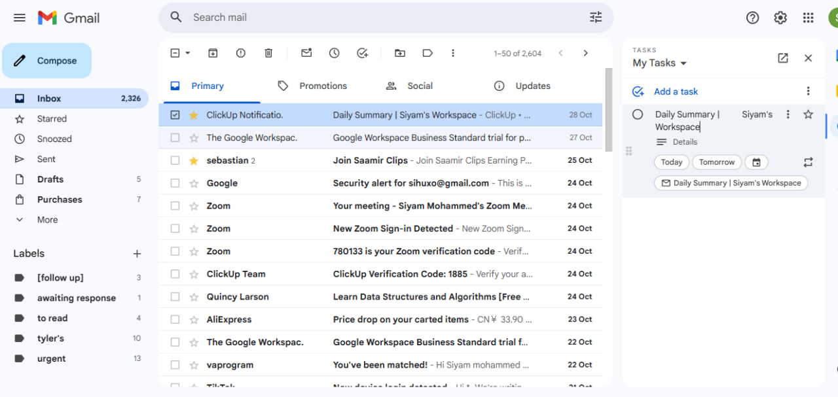Archive the selected email

click(x=212, y=53)
